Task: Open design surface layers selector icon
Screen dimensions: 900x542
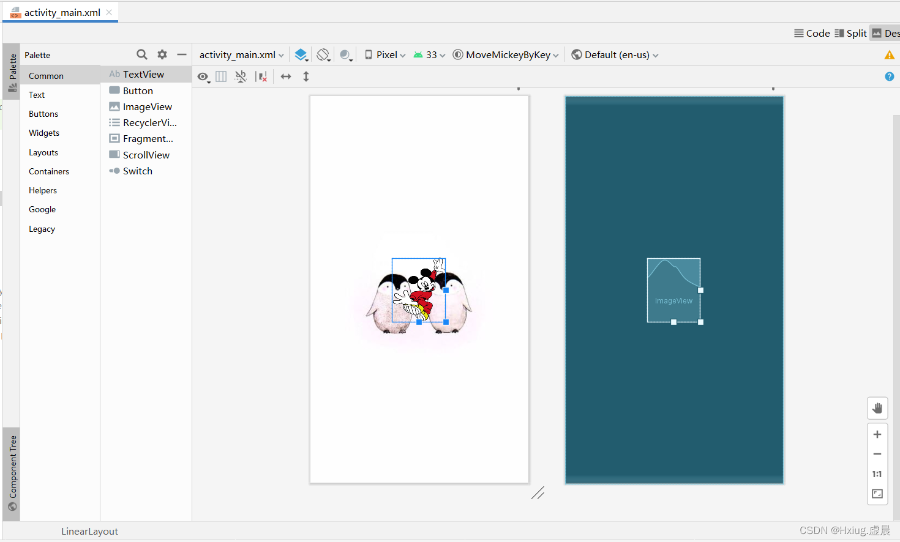Action: (301, 54)
